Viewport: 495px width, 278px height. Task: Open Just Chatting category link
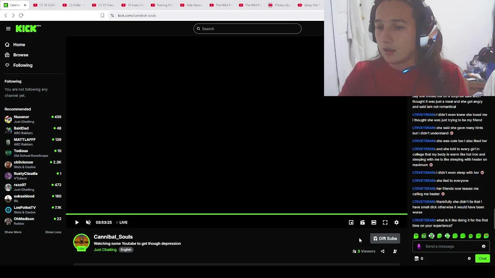105,250
